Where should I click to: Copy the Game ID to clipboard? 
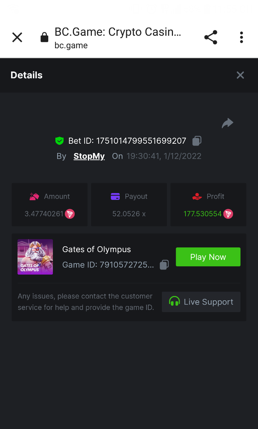point(164,265)
